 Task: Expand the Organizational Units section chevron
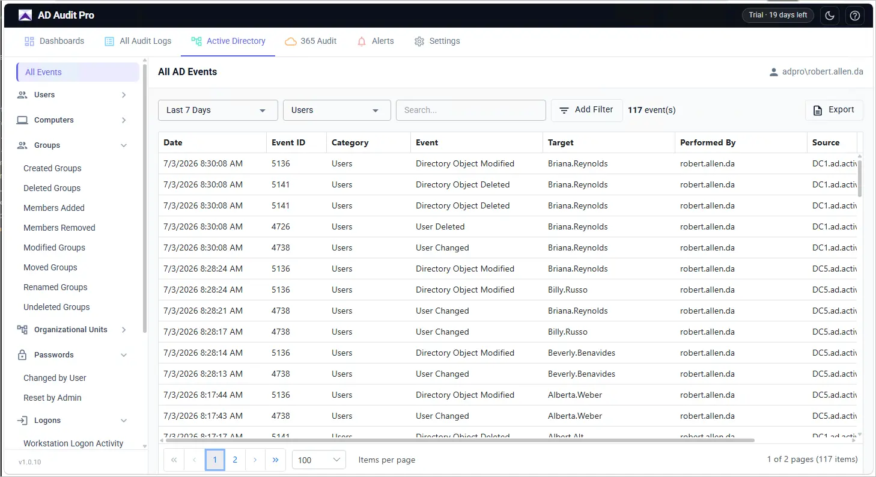coord(124,330)
